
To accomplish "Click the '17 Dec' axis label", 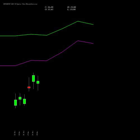I will click(x=28, y=133).
